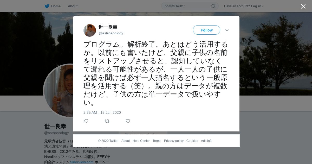This screenshot has width=312, height=164.
Task: Open the @astroecology handle in the tweet
Action: click(x=111, y=33)
